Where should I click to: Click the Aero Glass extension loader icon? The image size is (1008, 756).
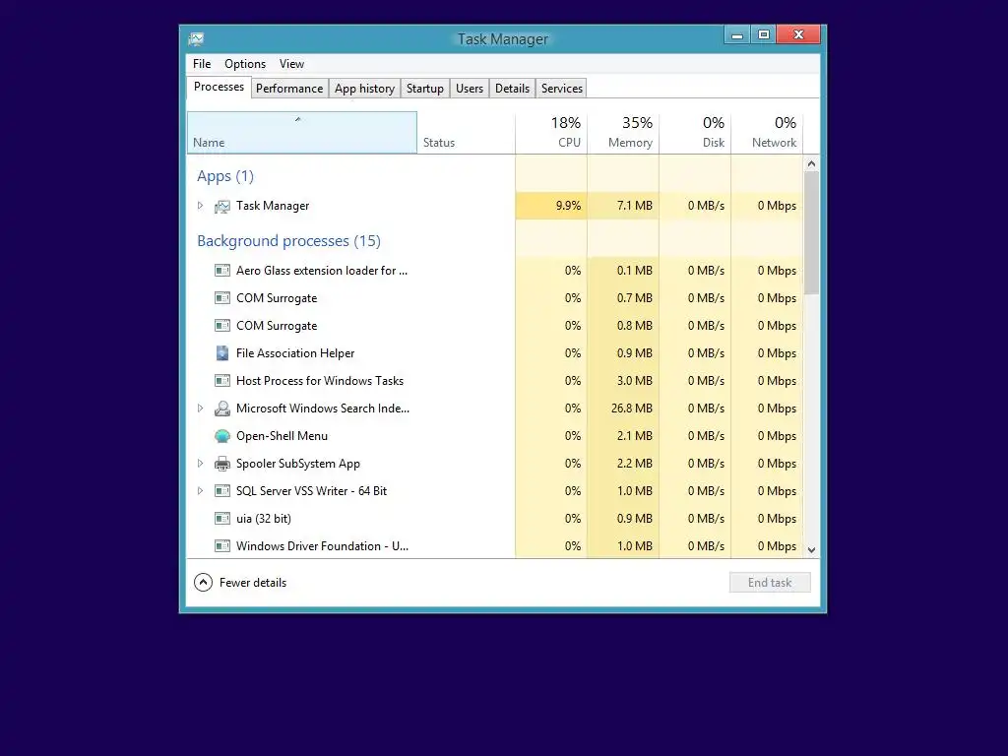222,271
